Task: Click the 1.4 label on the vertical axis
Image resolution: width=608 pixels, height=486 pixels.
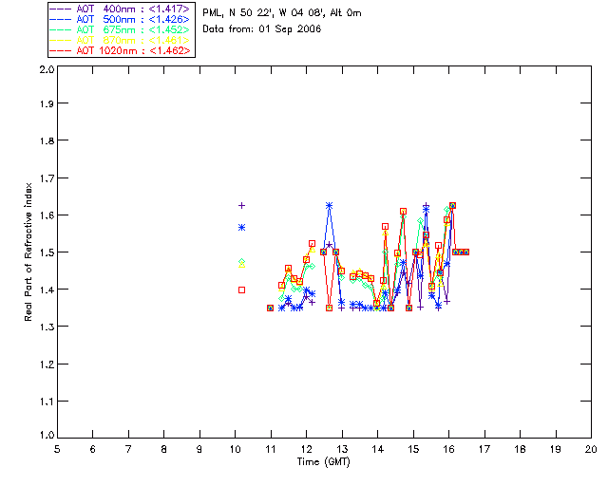Action: point(47,290)
